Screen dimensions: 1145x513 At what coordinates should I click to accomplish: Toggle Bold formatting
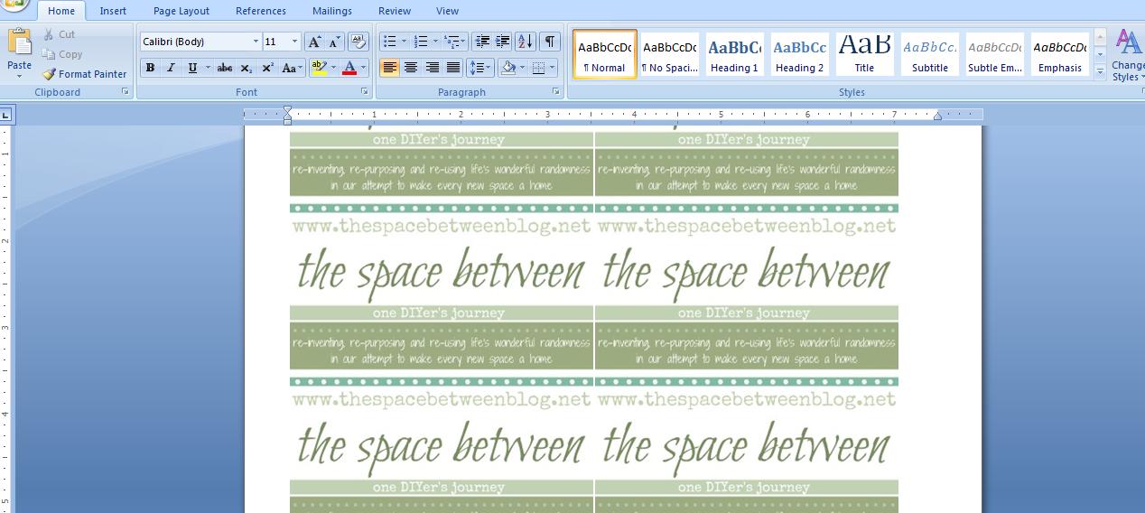coord(150,68)
